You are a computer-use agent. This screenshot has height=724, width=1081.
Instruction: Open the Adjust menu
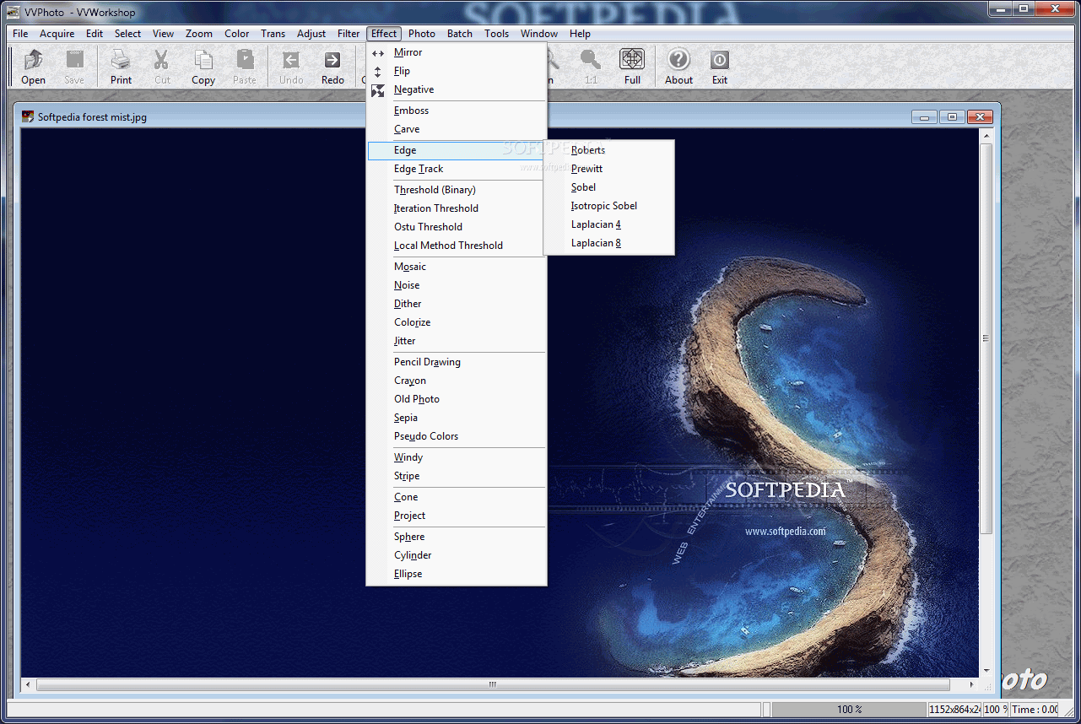[311, 34]
